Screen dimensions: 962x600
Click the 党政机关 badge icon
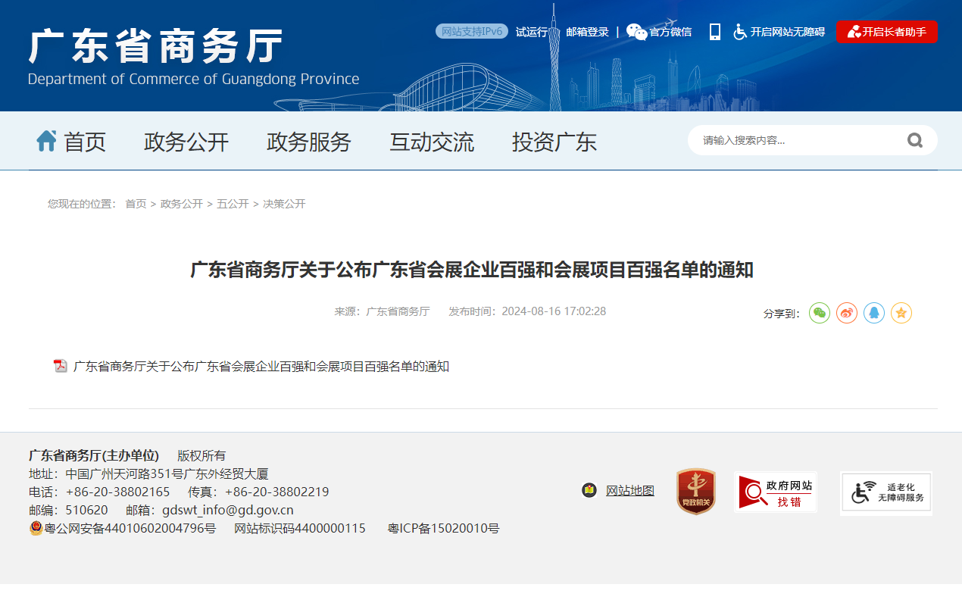click(695, 491)
